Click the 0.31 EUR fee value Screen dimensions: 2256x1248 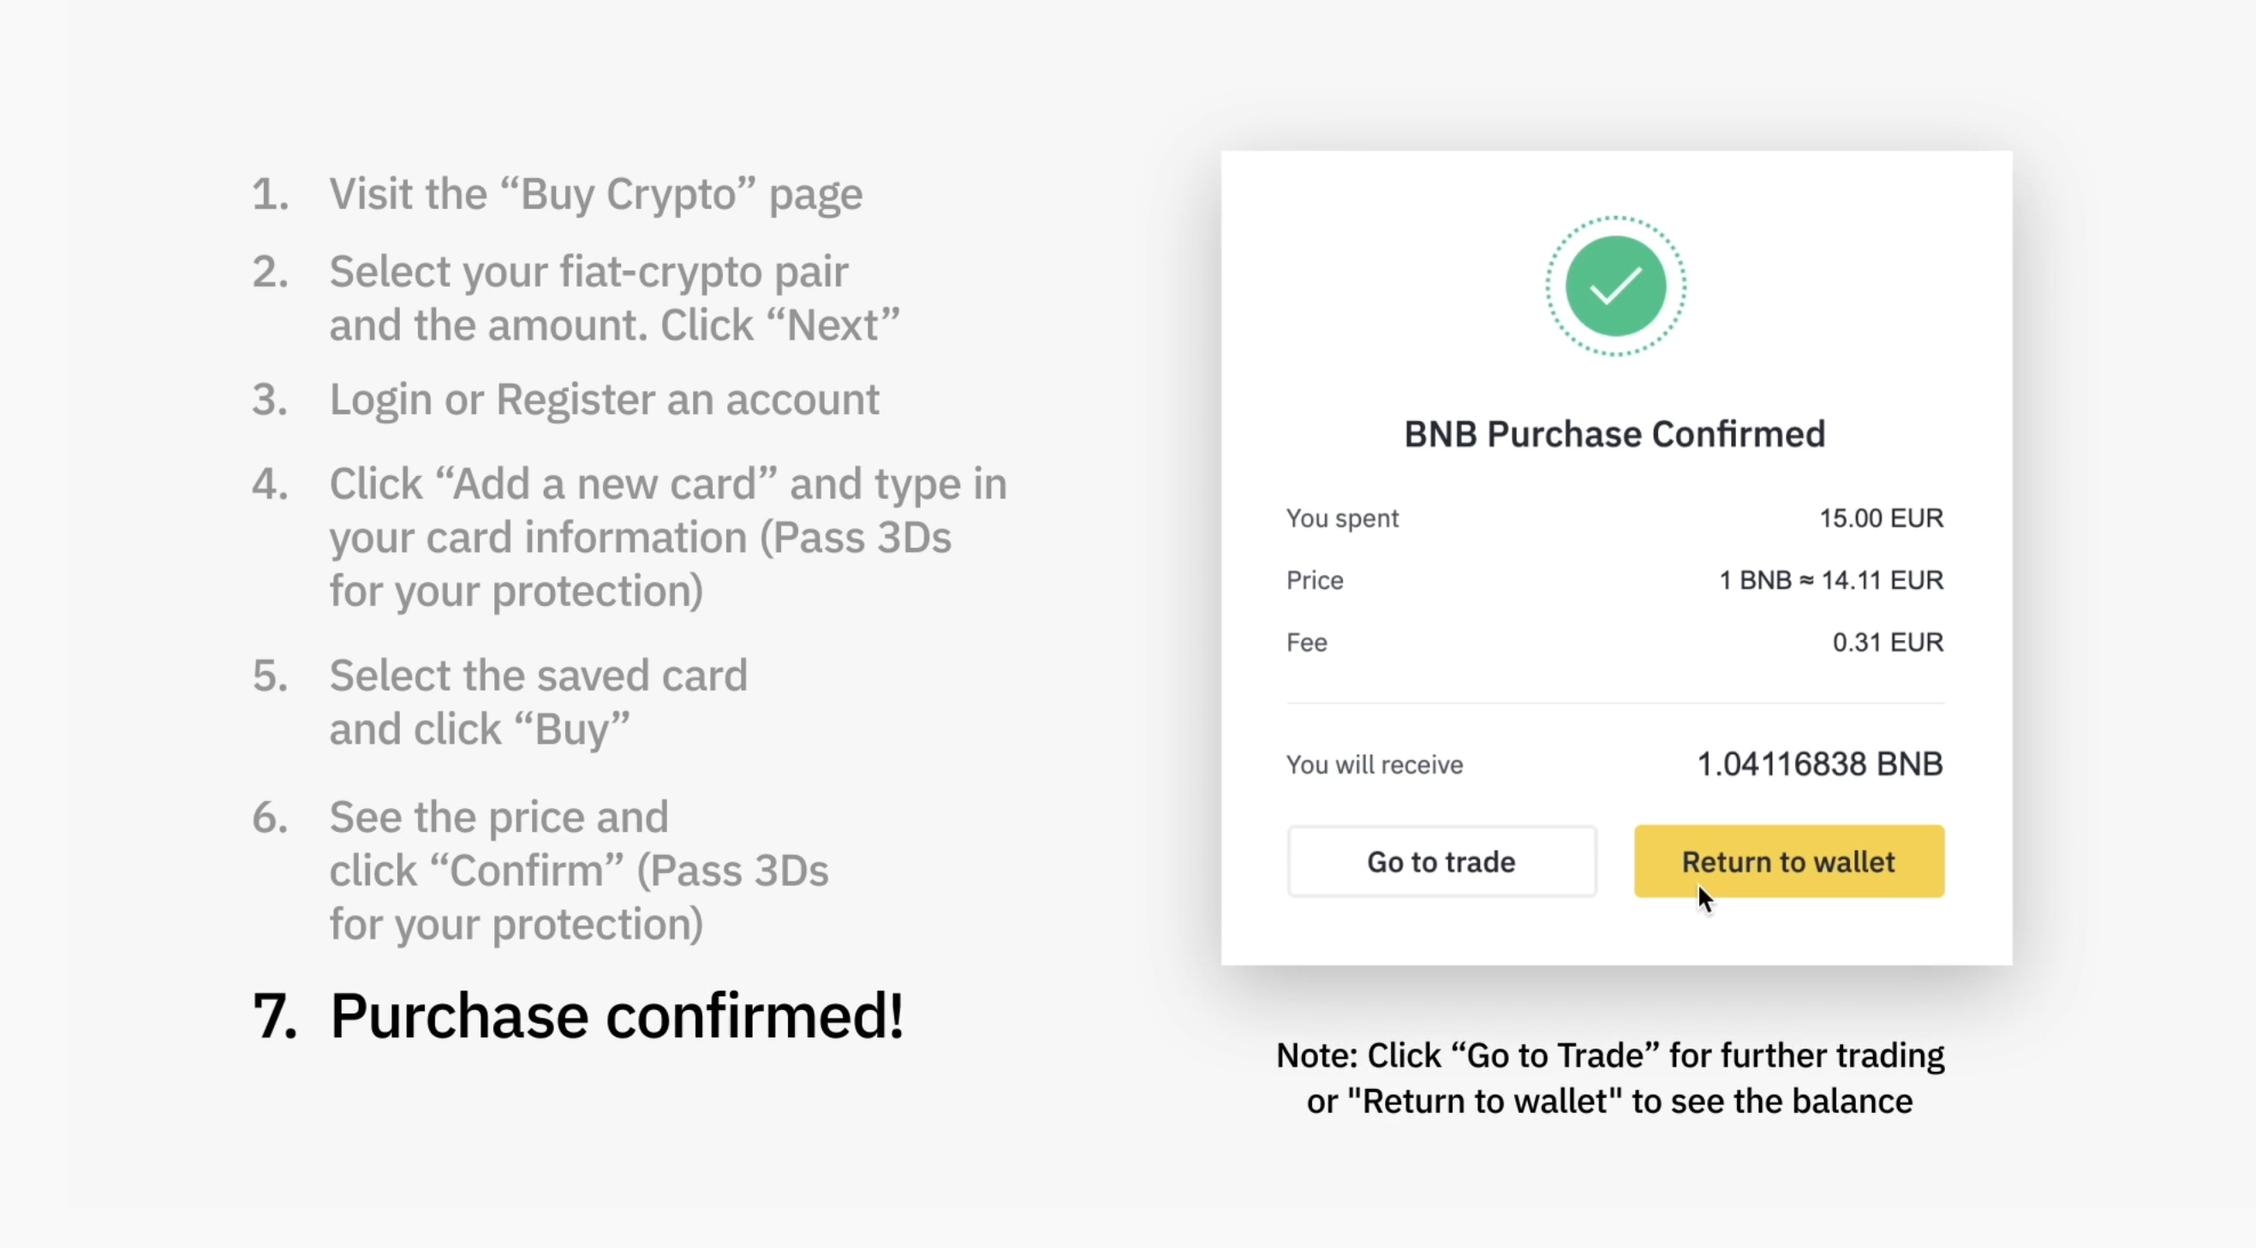[1889, 642]
